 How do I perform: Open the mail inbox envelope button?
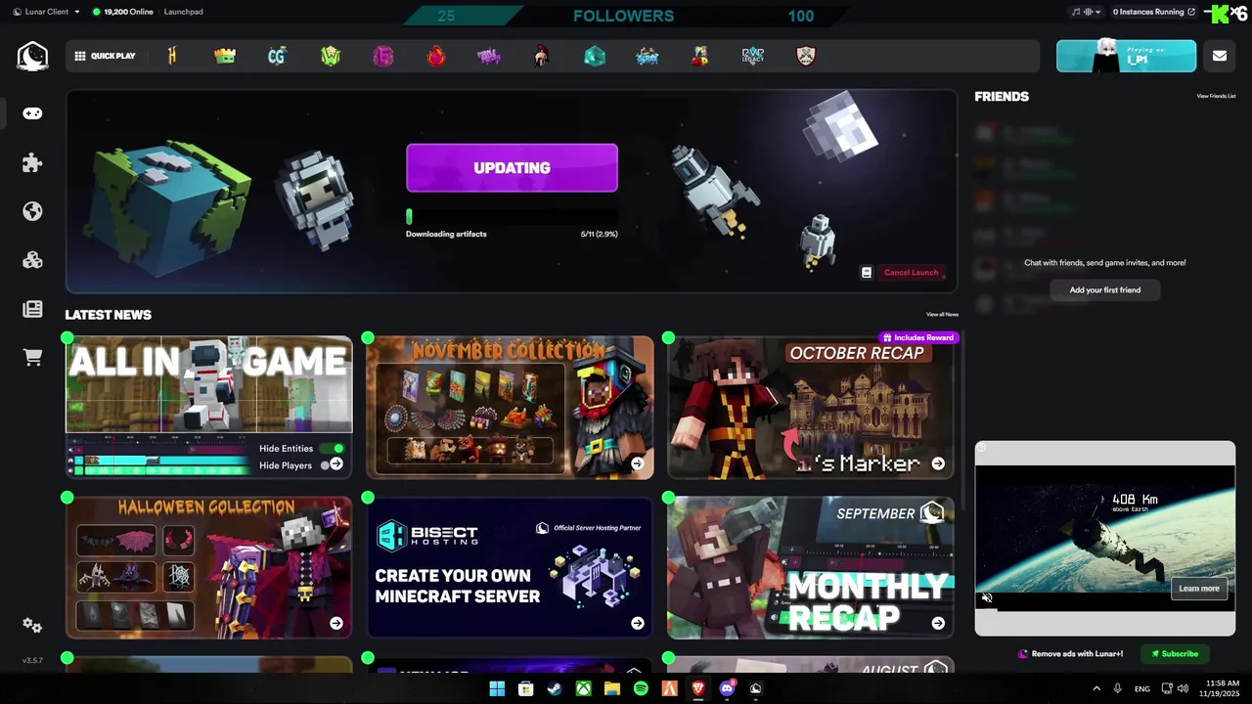pyautogui.click(x=1220, y=56)
